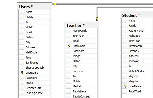This screenshot has height=98, width=153.
Task: Click the relationship key endpoint above Teacher table
Action: tap(97, 19)
